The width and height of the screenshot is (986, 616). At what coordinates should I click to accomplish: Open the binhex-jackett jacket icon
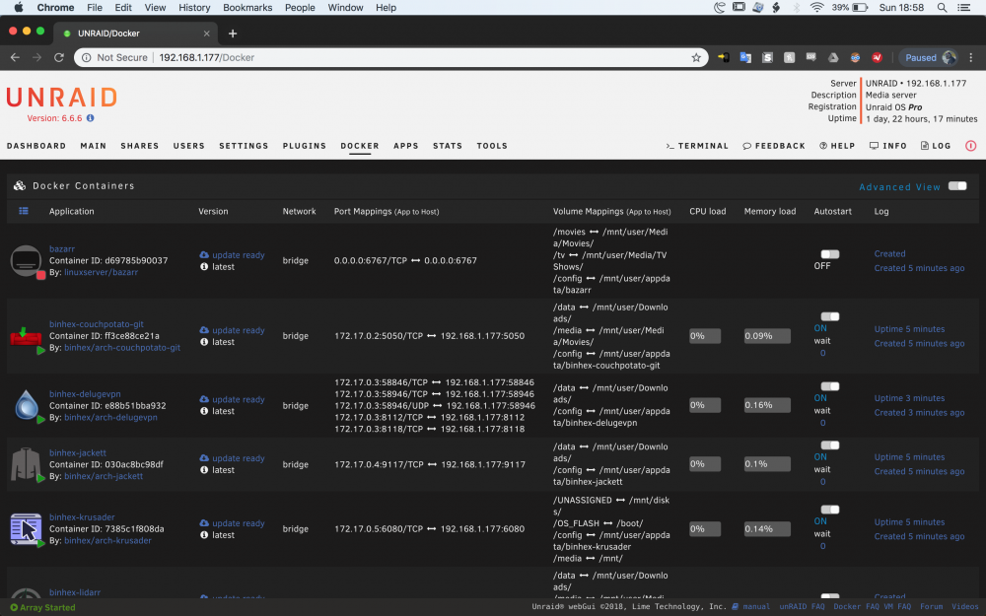point(26,464)
